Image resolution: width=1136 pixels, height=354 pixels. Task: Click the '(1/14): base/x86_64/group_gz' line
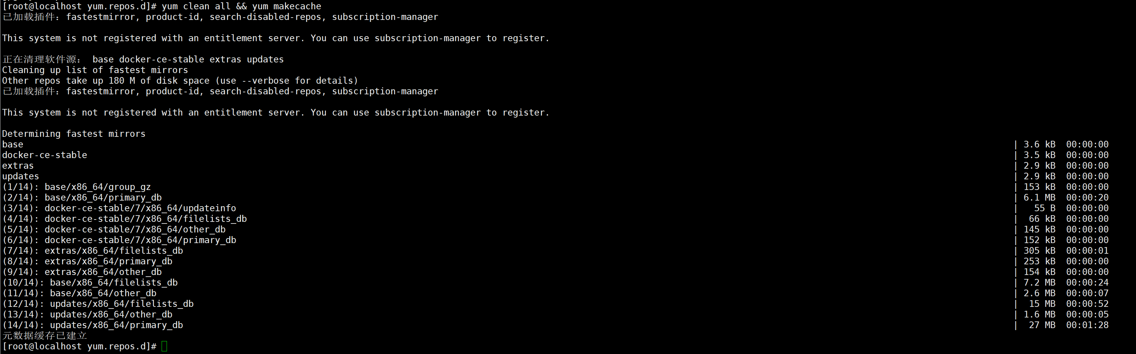(77, 187)
